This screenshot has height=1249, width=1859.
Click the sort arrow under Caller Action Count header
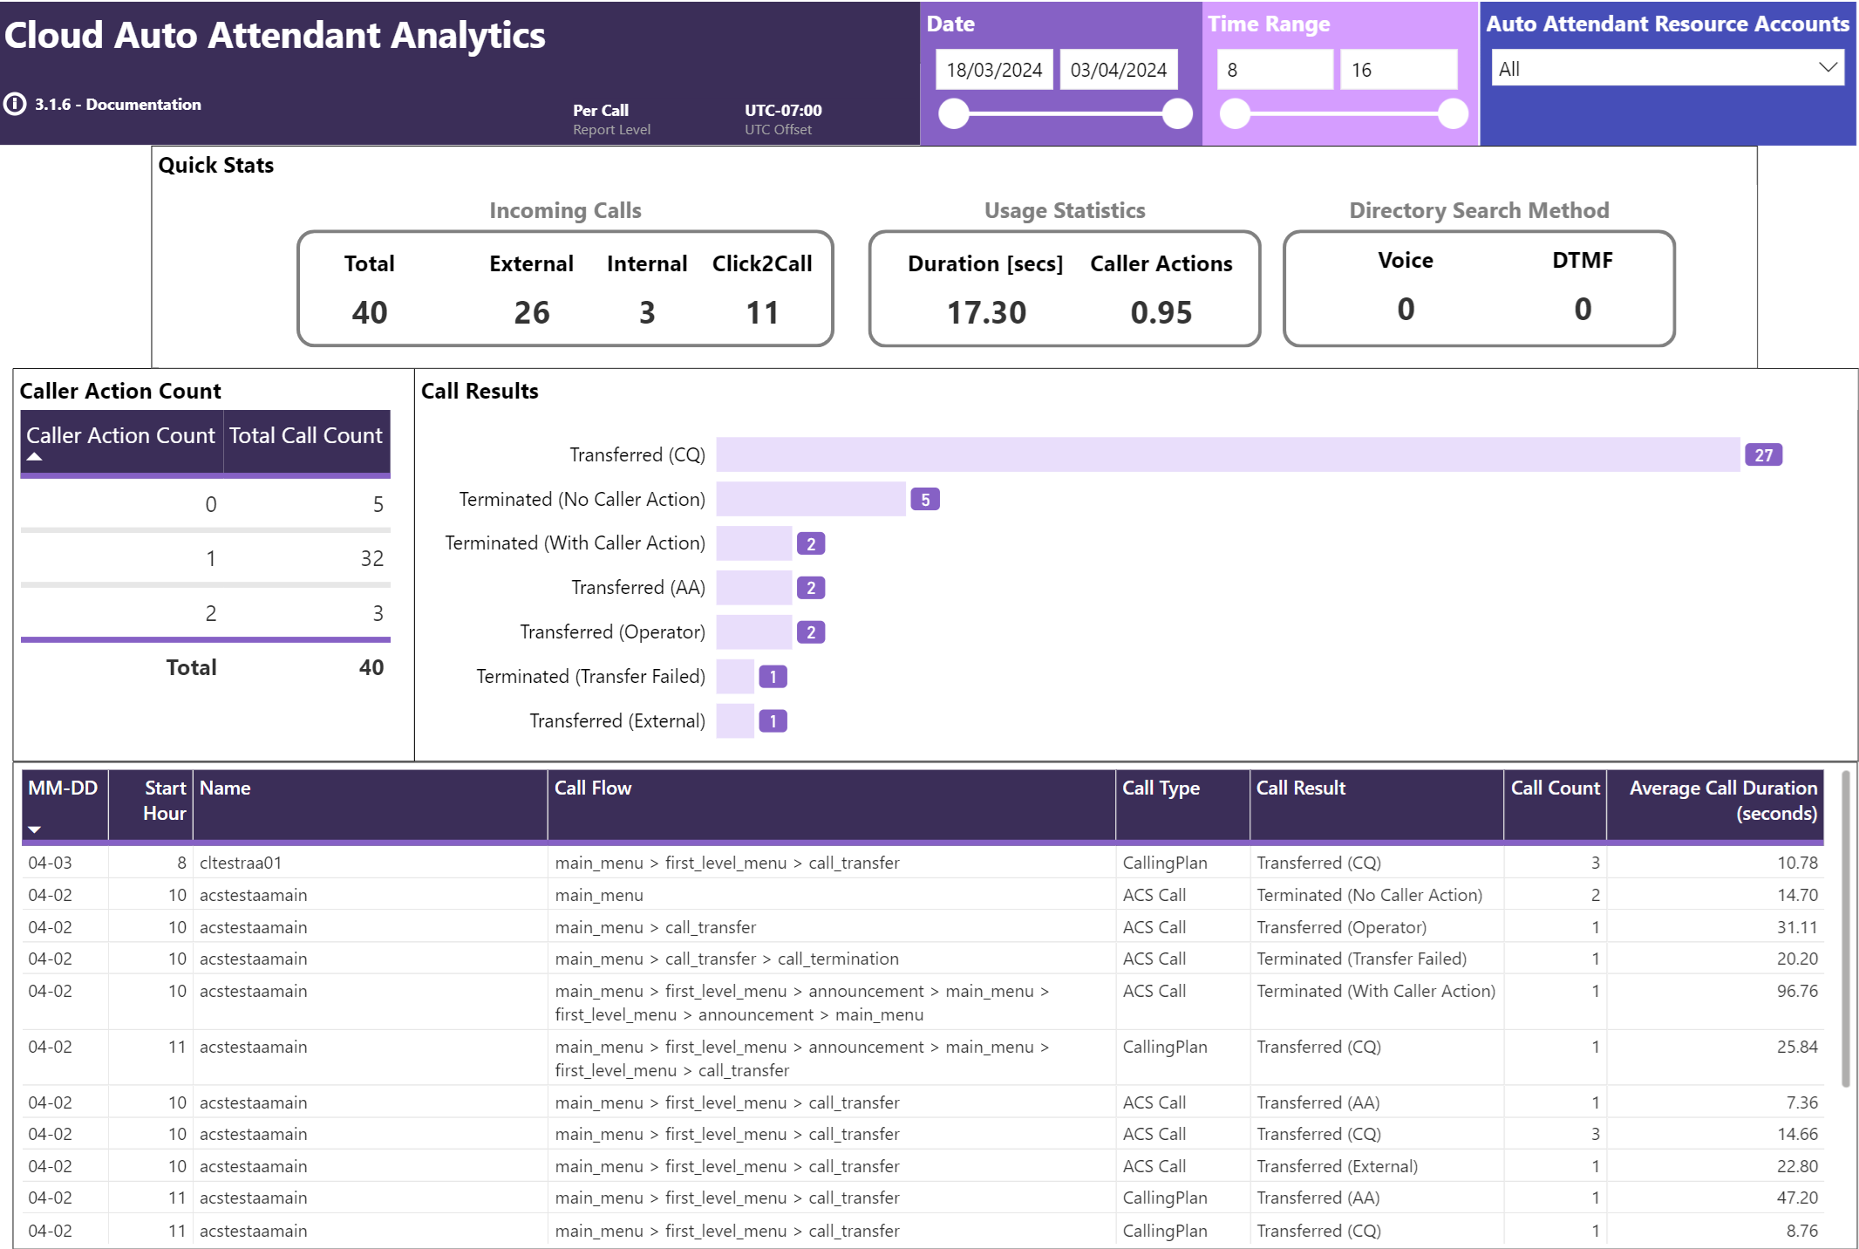pos(35,457)
